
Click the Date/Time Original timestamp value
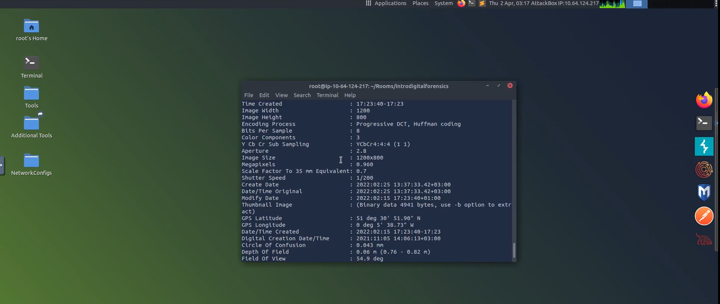pos(404,191)
